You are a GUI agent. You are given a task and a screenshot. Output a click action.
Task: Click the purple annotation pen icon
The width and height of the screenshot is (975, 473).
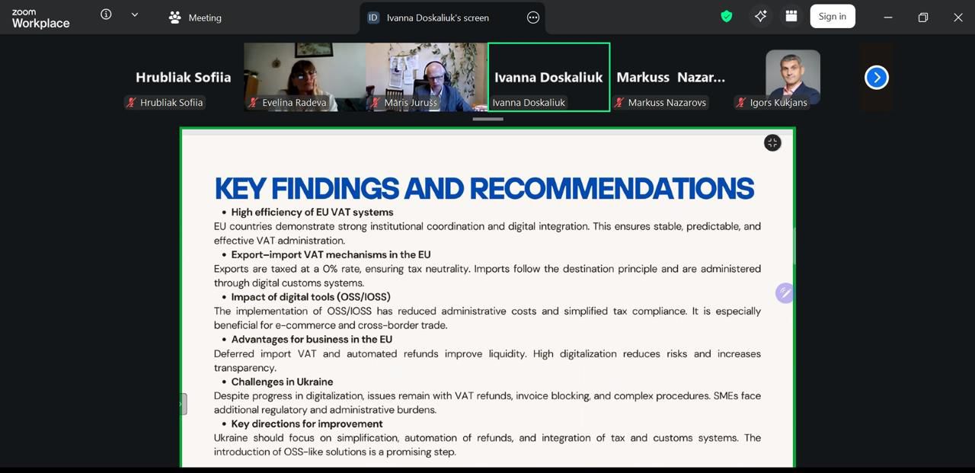785,293
